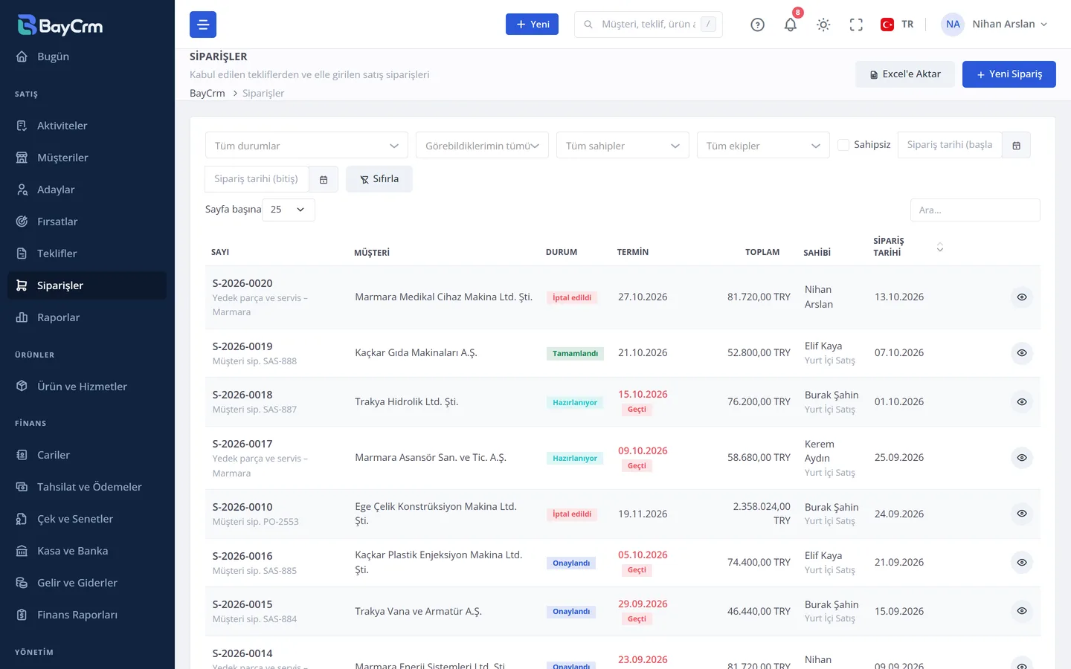Sort by Sipariş Tarihi using the sort arrows

pos(939,247)
